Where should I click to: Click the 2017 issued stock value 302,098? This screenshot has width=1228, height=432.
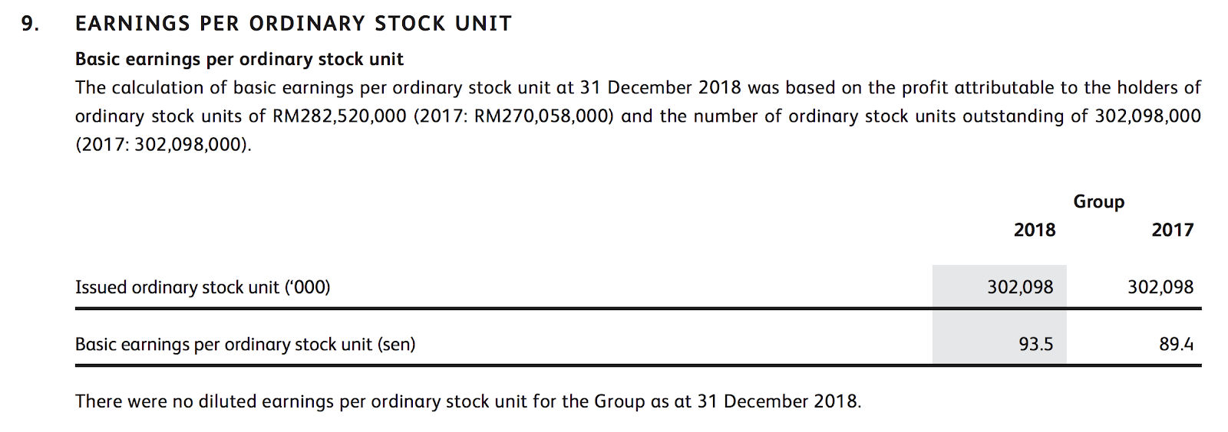[x=1160, y=287]
